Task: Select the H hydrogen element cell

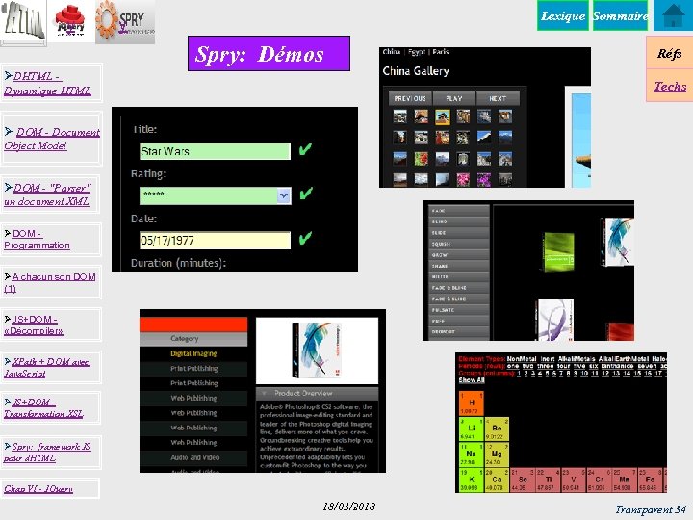Action: [x=471, y=403]
